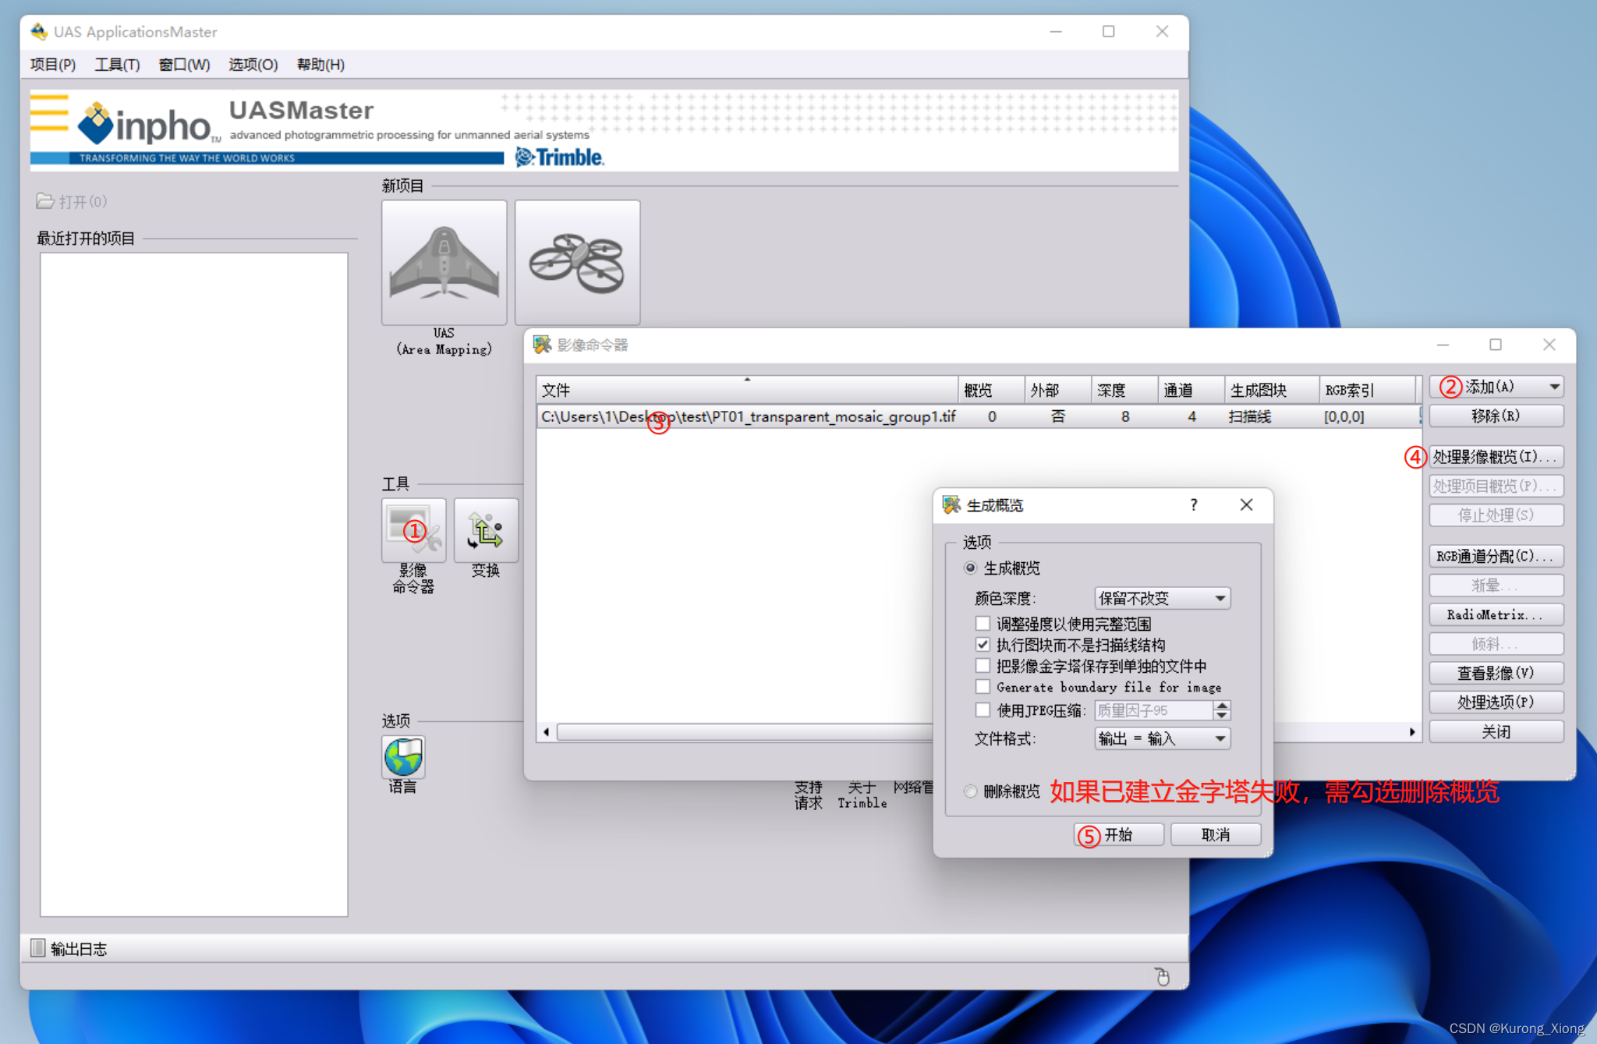Select the PT01_transparent_mosaic_group1.tif row

[x=748, y=416]
